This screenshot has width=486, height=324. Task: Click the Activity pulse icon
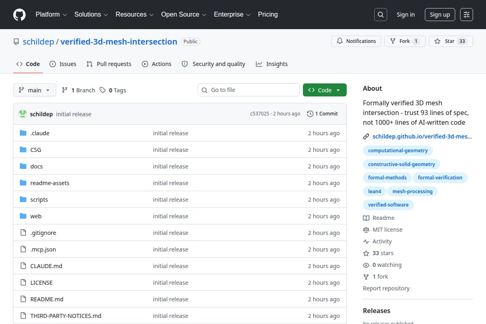[366, 241]
